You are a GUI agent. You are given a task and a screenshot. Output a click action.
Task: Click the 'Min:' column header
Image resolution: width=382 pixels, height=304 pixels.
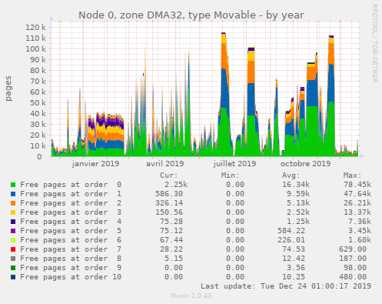(230, 175)
